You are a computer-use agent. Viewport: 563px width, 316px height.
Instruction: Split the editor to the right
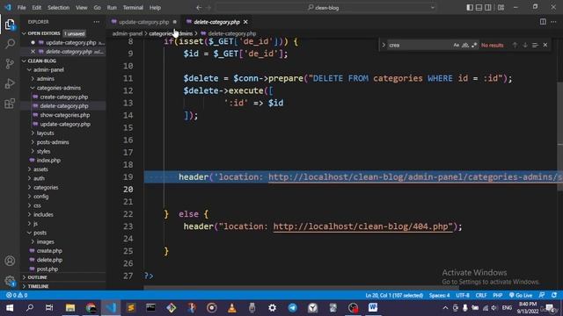pyautogui.click(x=543, y=22)
